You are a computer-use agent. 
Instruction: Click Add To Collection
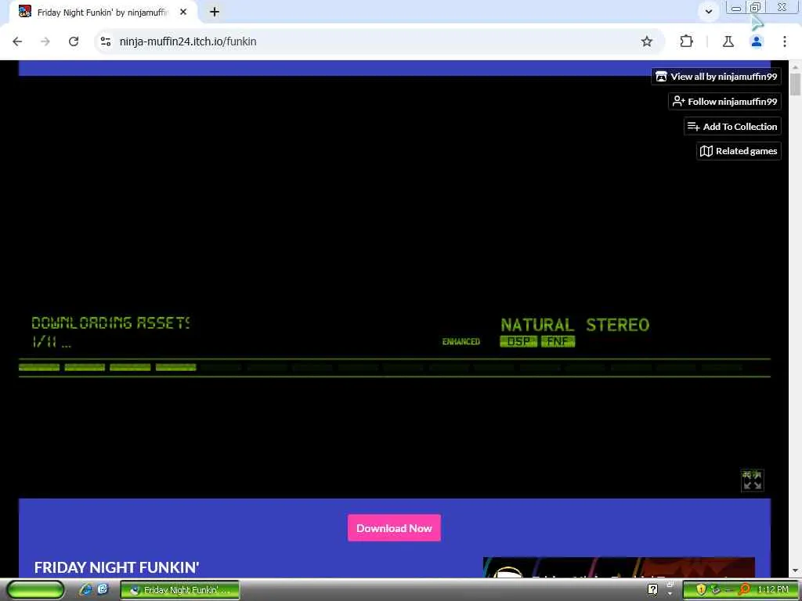click(732, 126)
